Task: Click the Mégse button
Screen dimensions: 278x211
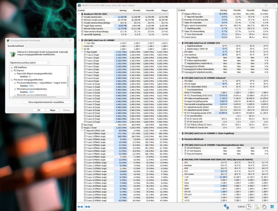Action: coord(52,110)
